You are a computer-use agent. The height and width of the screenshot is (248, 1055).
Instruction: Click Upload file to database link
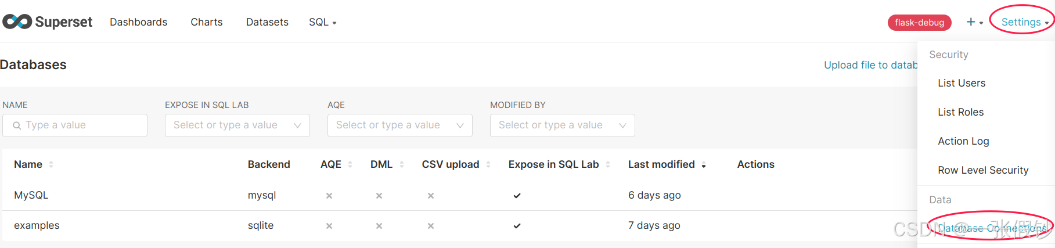pos(870,65)
